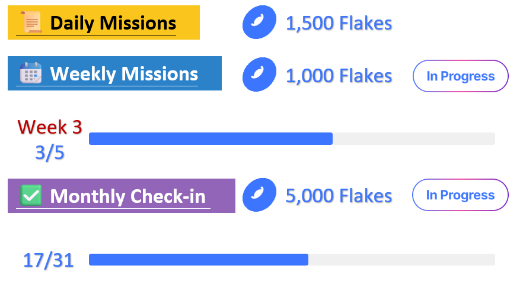Click the In Progress button for Weekly Missions
This screenshot has width=523, height=288.
point(461,76)
